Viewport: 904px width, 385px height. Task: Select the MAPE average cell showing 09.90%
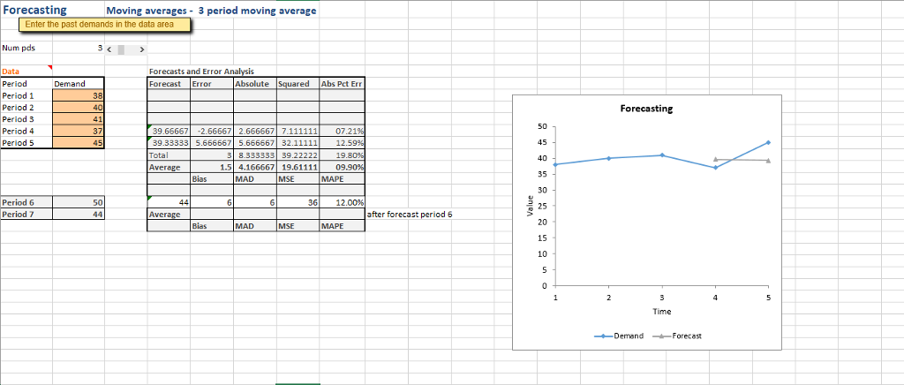(343, 166)
